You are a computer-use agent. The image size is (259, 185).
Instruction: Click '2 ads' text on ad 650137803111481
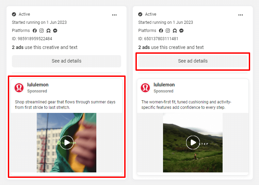click(144, 47)
